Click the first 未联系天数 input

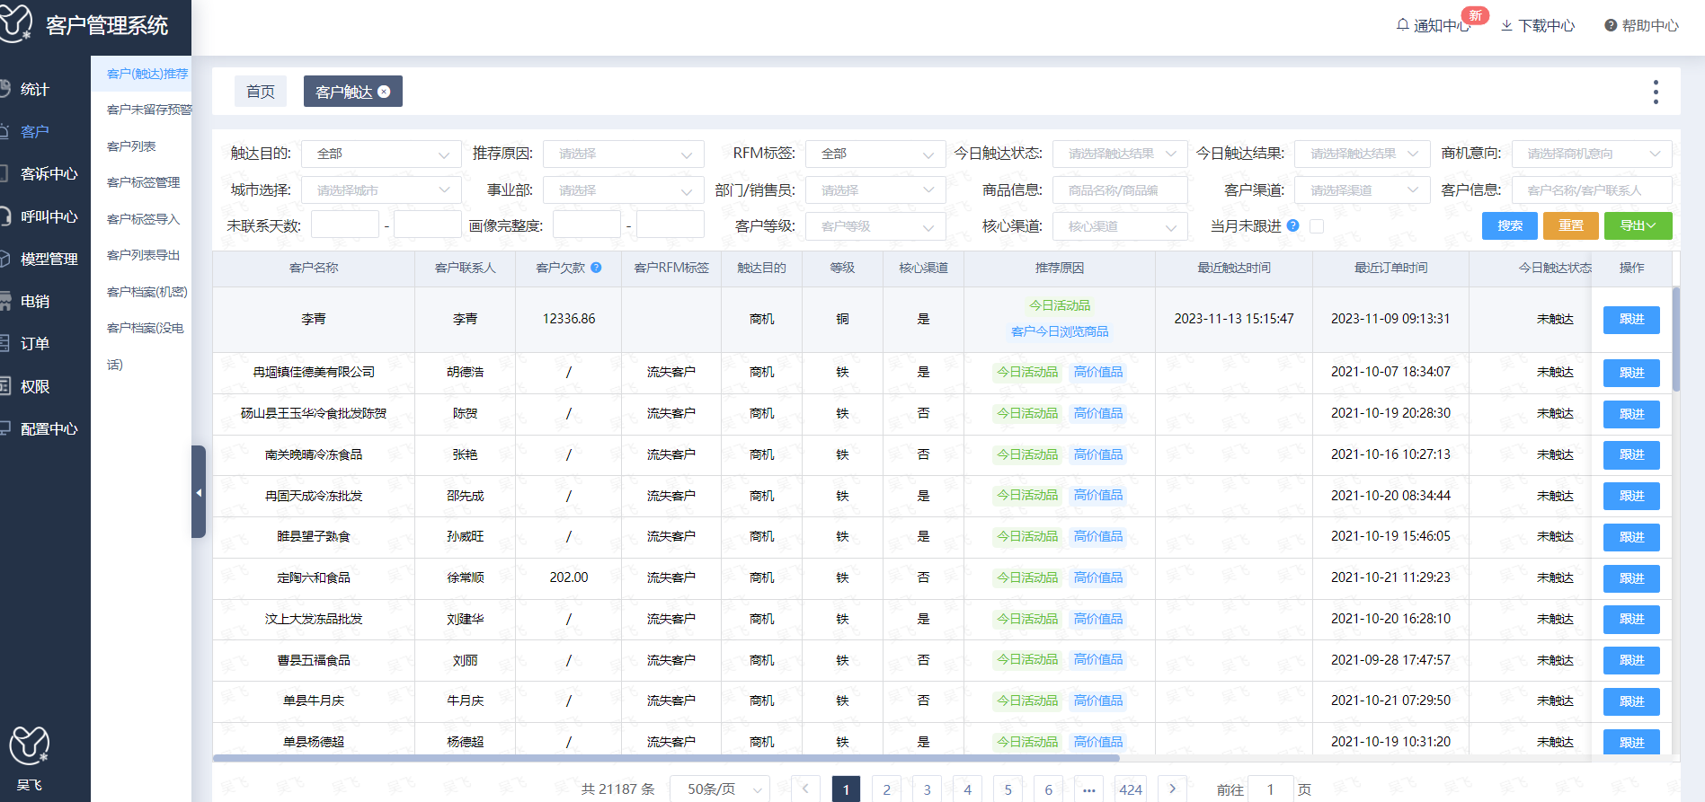345,225
